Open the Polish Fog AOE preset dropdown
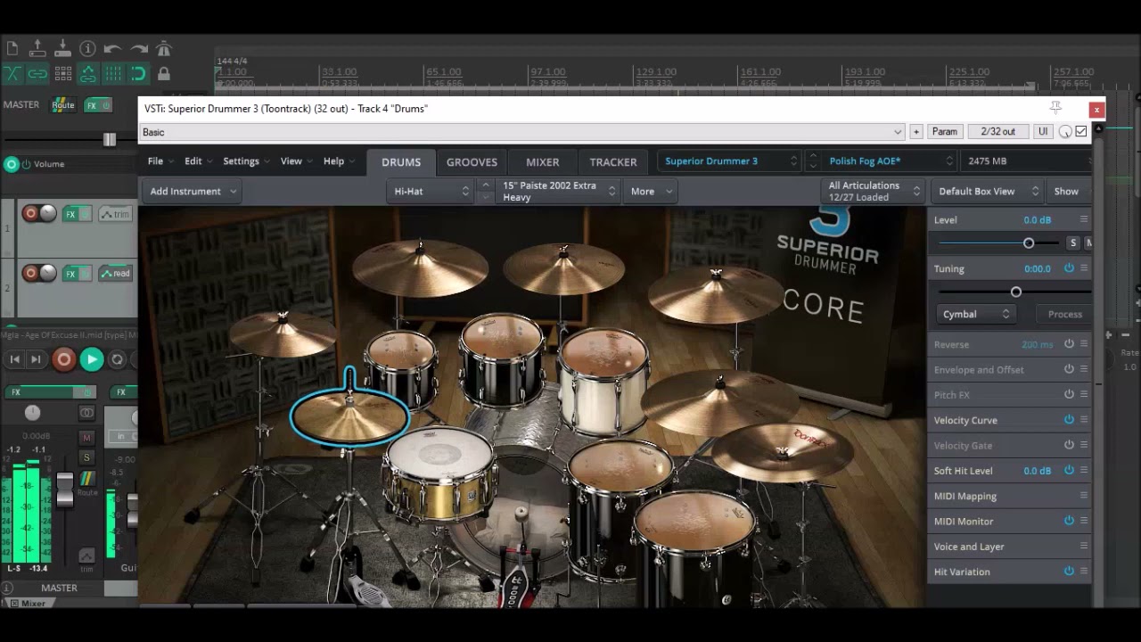This screenshot has height=642, width=1141. coord(889,161)
